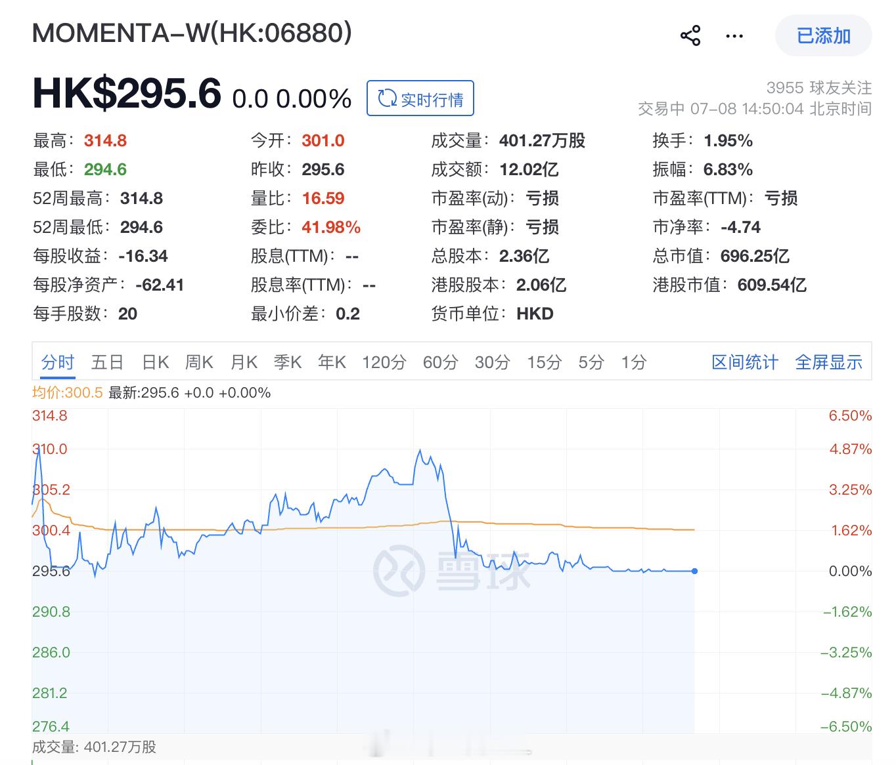Click the current price HK$295.6

pyautogui.click(x=127, y=93)
